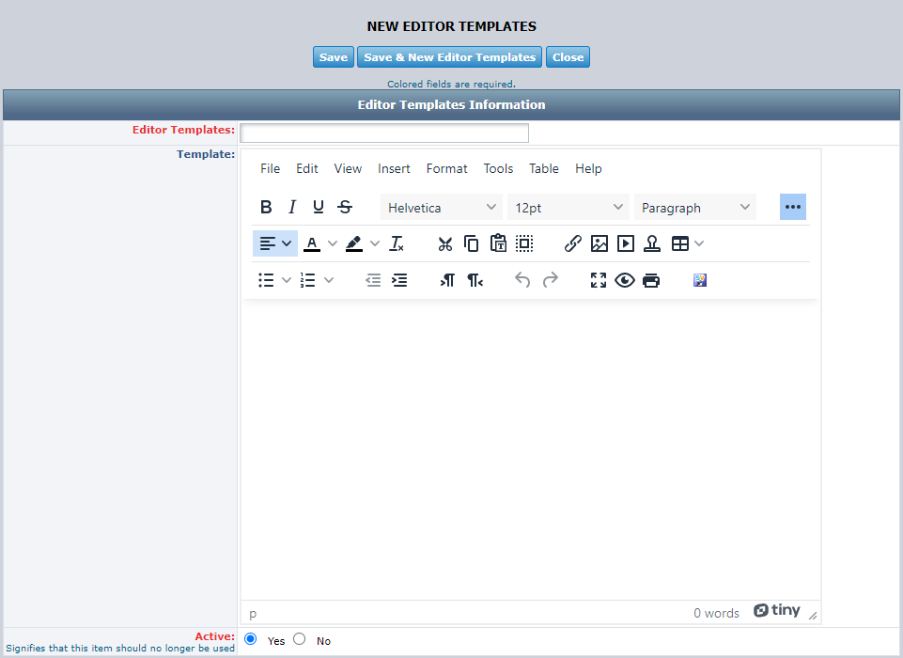
Task: Select Yes for Active
Action: click(251, 639)
